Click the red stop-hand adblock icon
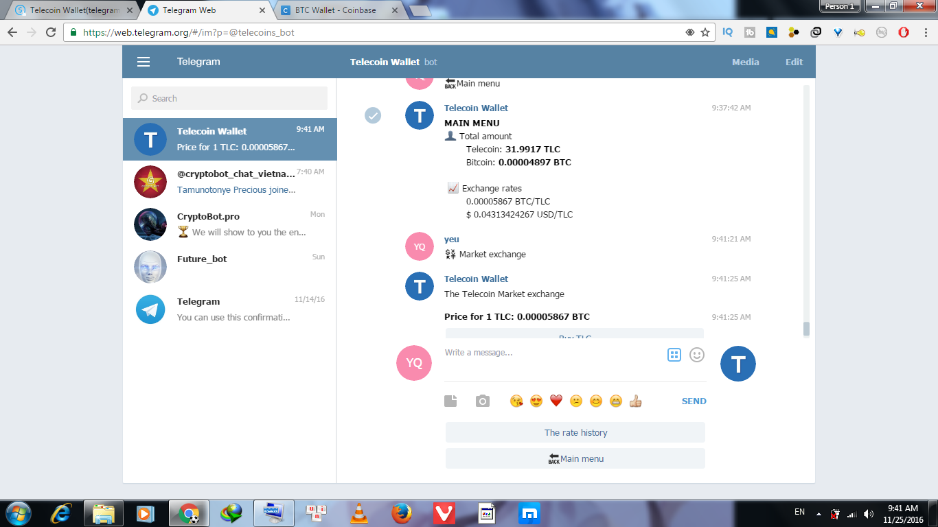 [x=904, y=32]
